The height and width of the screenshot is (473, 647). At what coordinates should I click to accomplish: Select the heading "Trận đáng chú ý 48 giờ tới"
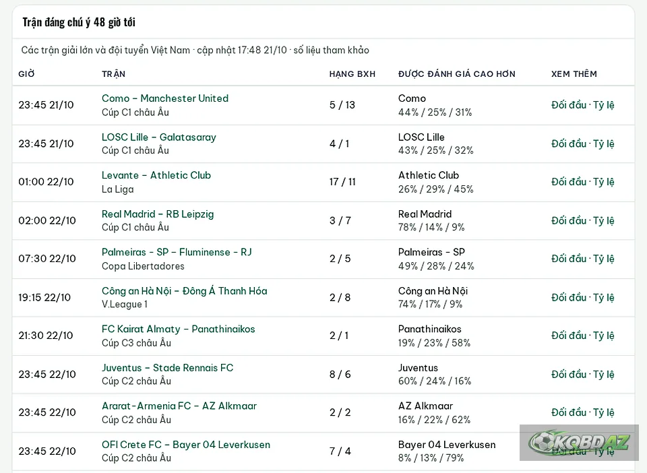(x=79, y=22)
